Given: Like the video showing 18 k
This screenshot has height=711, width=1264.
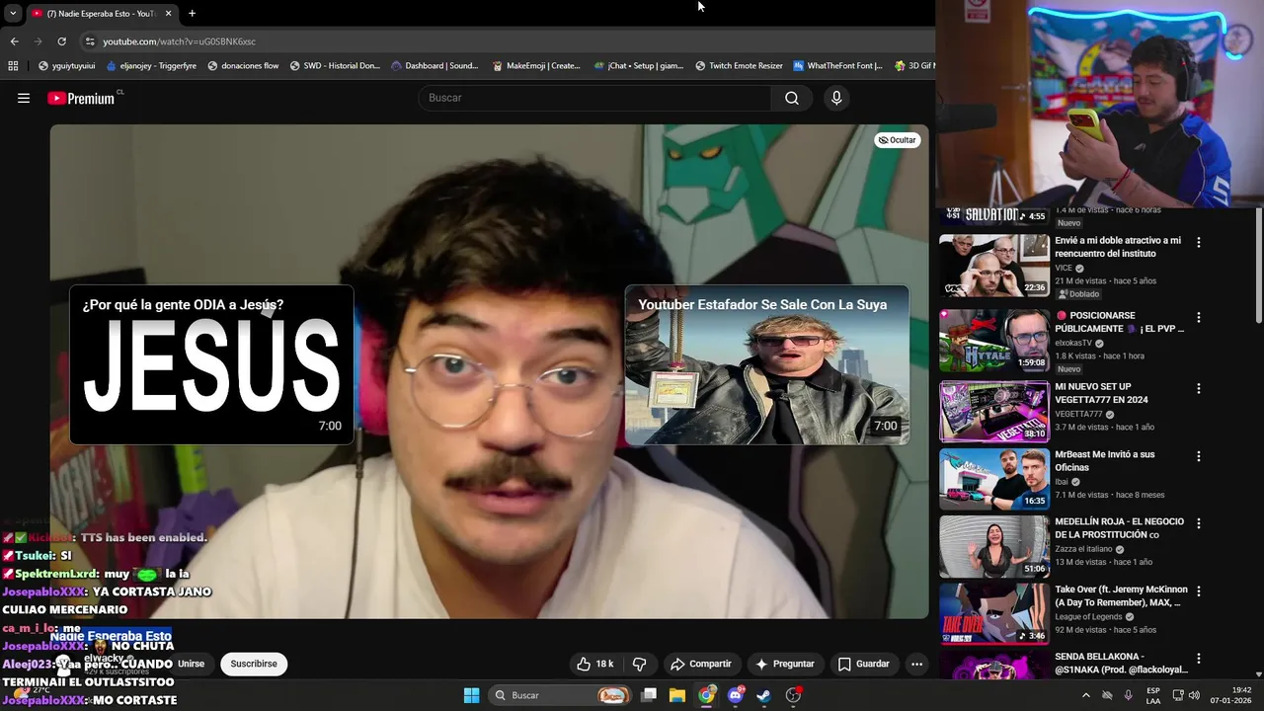Looking at the screenshot, I should (595, 664).
